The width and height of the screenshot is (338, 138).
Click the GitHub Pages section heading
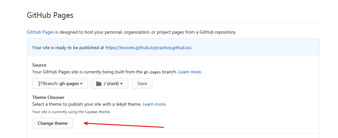point(50,15)
